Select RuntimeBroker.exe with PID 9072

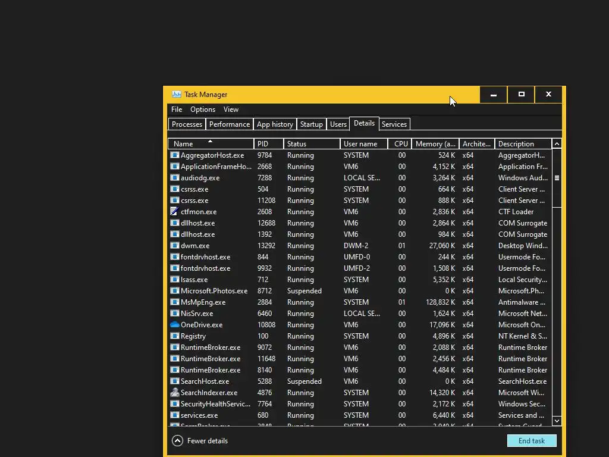360,347
